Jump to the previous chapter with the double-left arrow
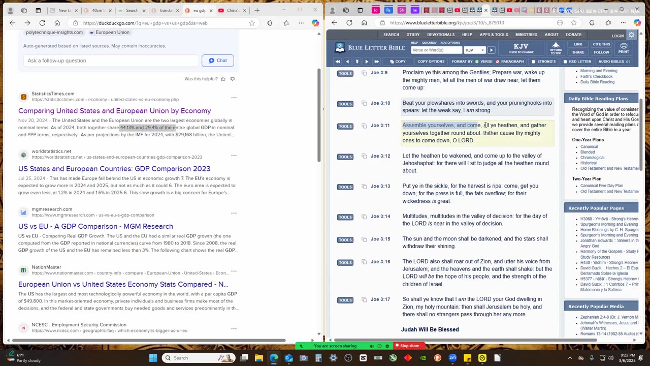This screenshot has height=366, width=650. (338, 62)
